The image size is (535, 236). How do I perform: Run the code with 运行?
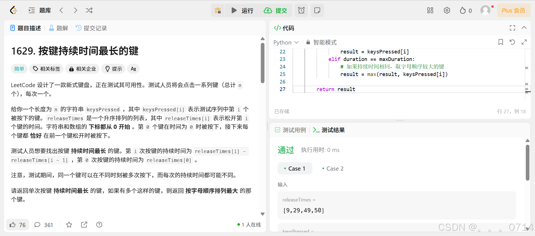(242, 10)
